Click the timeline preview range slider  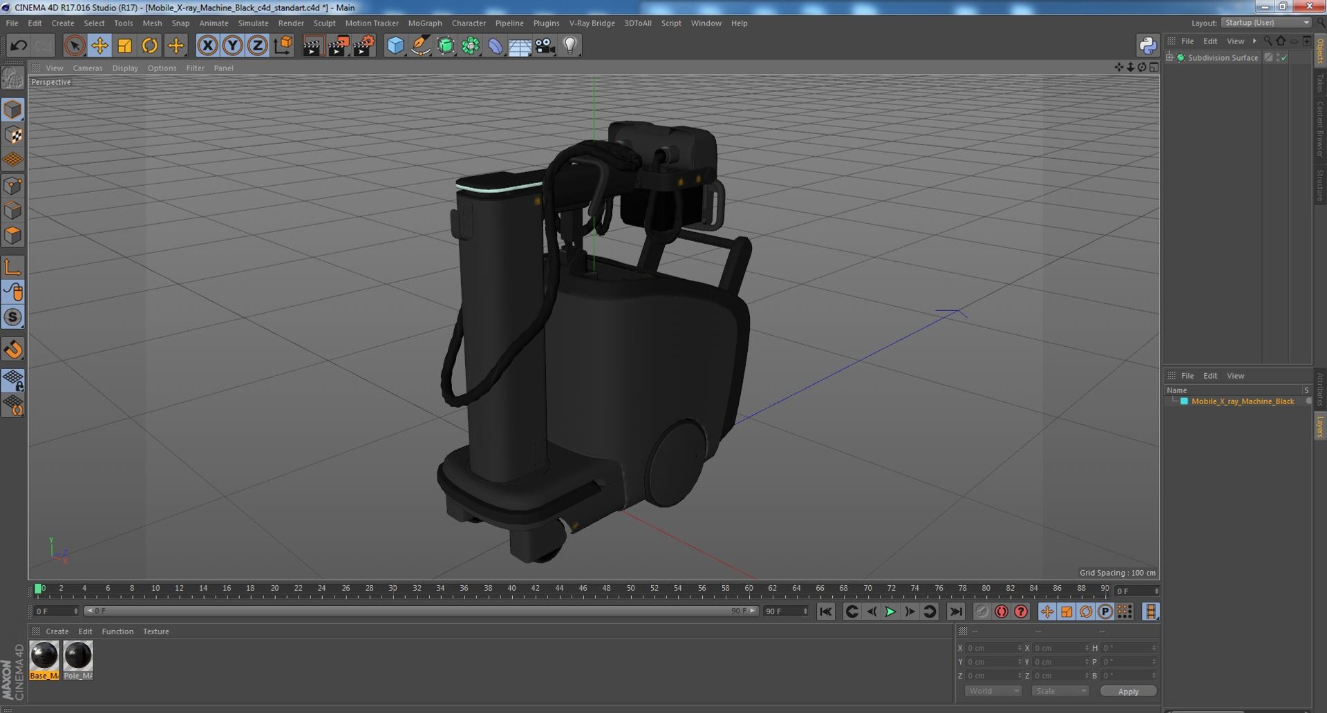pyautogui.click(x=421, y=611)
